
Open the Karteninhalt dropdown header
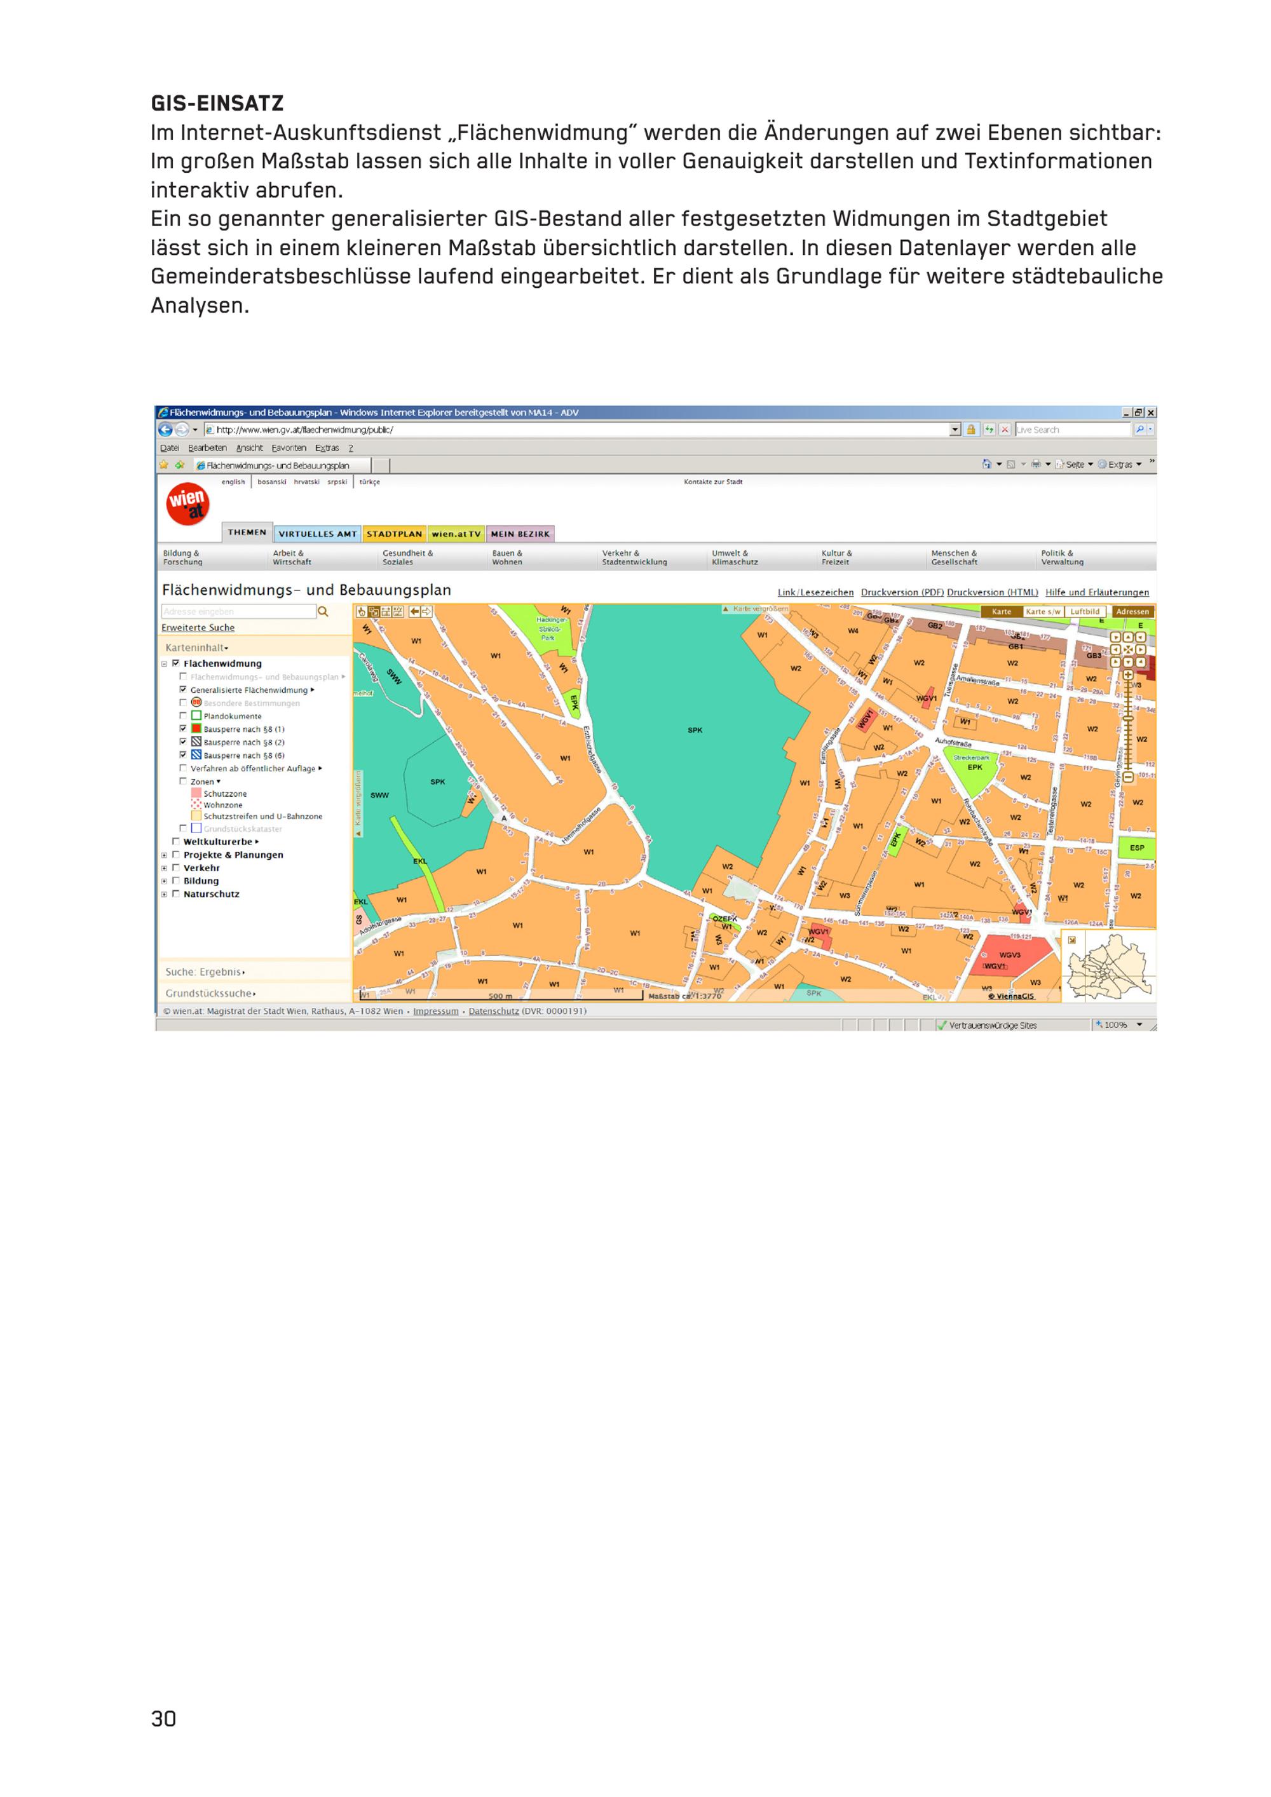(196, 648)
